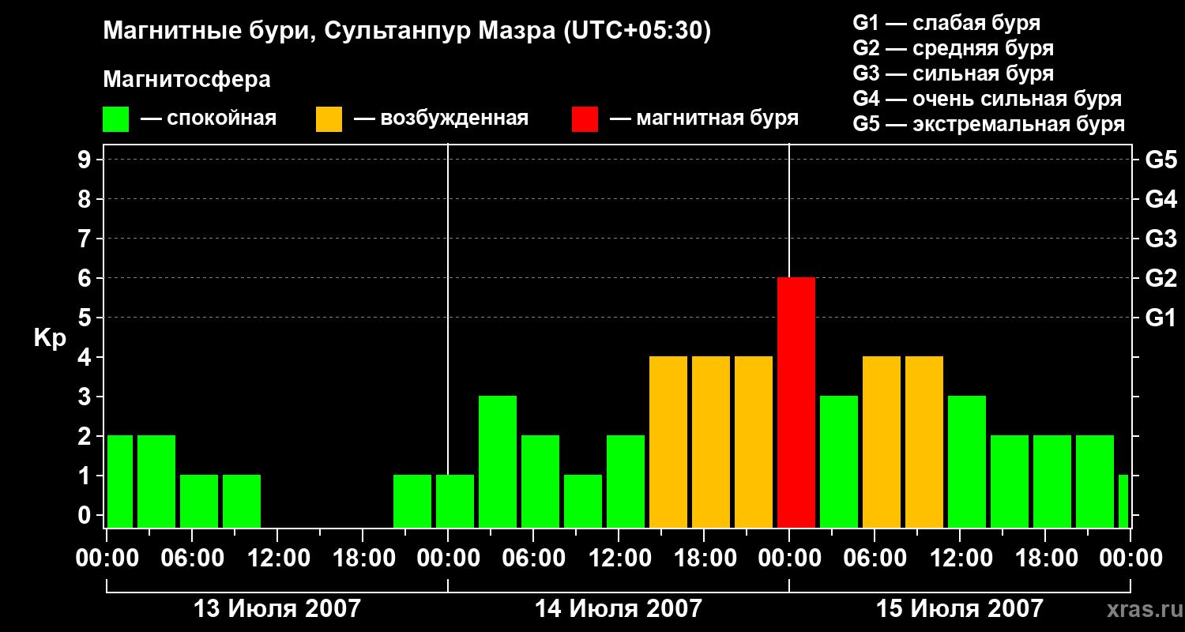Select the red Kp 6 storm bar
This screenshot has width=1185, height=632.
point(796,403)
